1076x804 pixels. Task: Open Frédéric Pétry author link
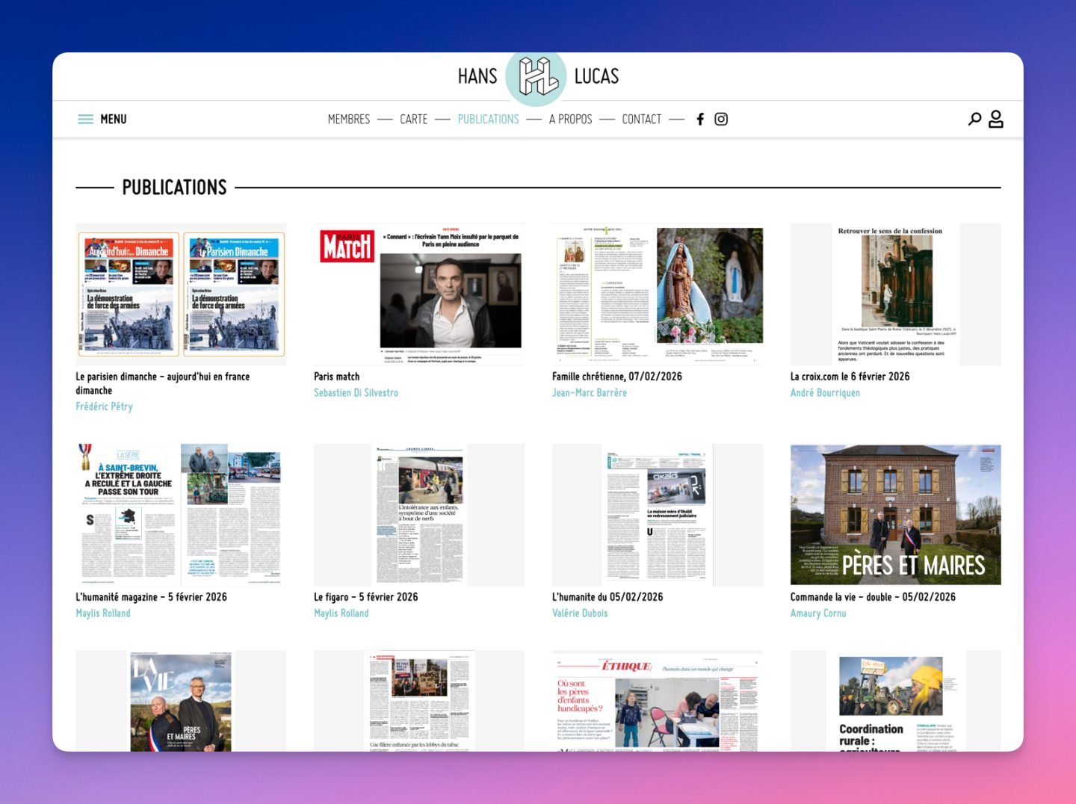(104, 406)
